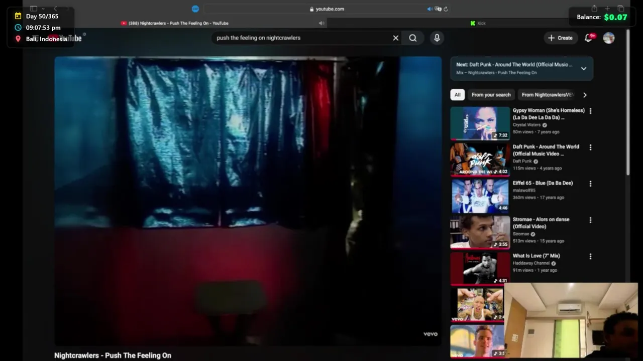Open options menu for Eiffel 65 Blue video
Image resolution: width=643 pixels, height=361 pixels.
pyautogui.click(x=590, y=184)
